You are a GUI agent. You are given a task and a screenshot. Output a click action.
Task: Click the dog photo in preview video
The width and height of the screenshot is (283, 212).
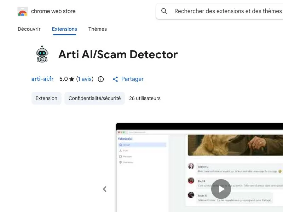[x=235, y=145]
